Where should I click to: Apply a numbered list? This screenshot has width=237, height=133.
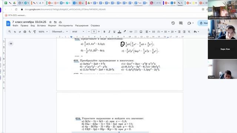(172, 32)
